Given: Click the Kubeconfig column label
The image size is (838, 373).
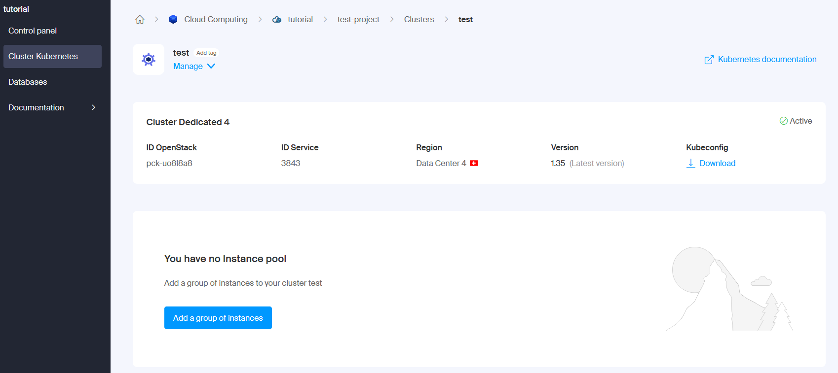Looking at the screenshot, I should point(707,147).
